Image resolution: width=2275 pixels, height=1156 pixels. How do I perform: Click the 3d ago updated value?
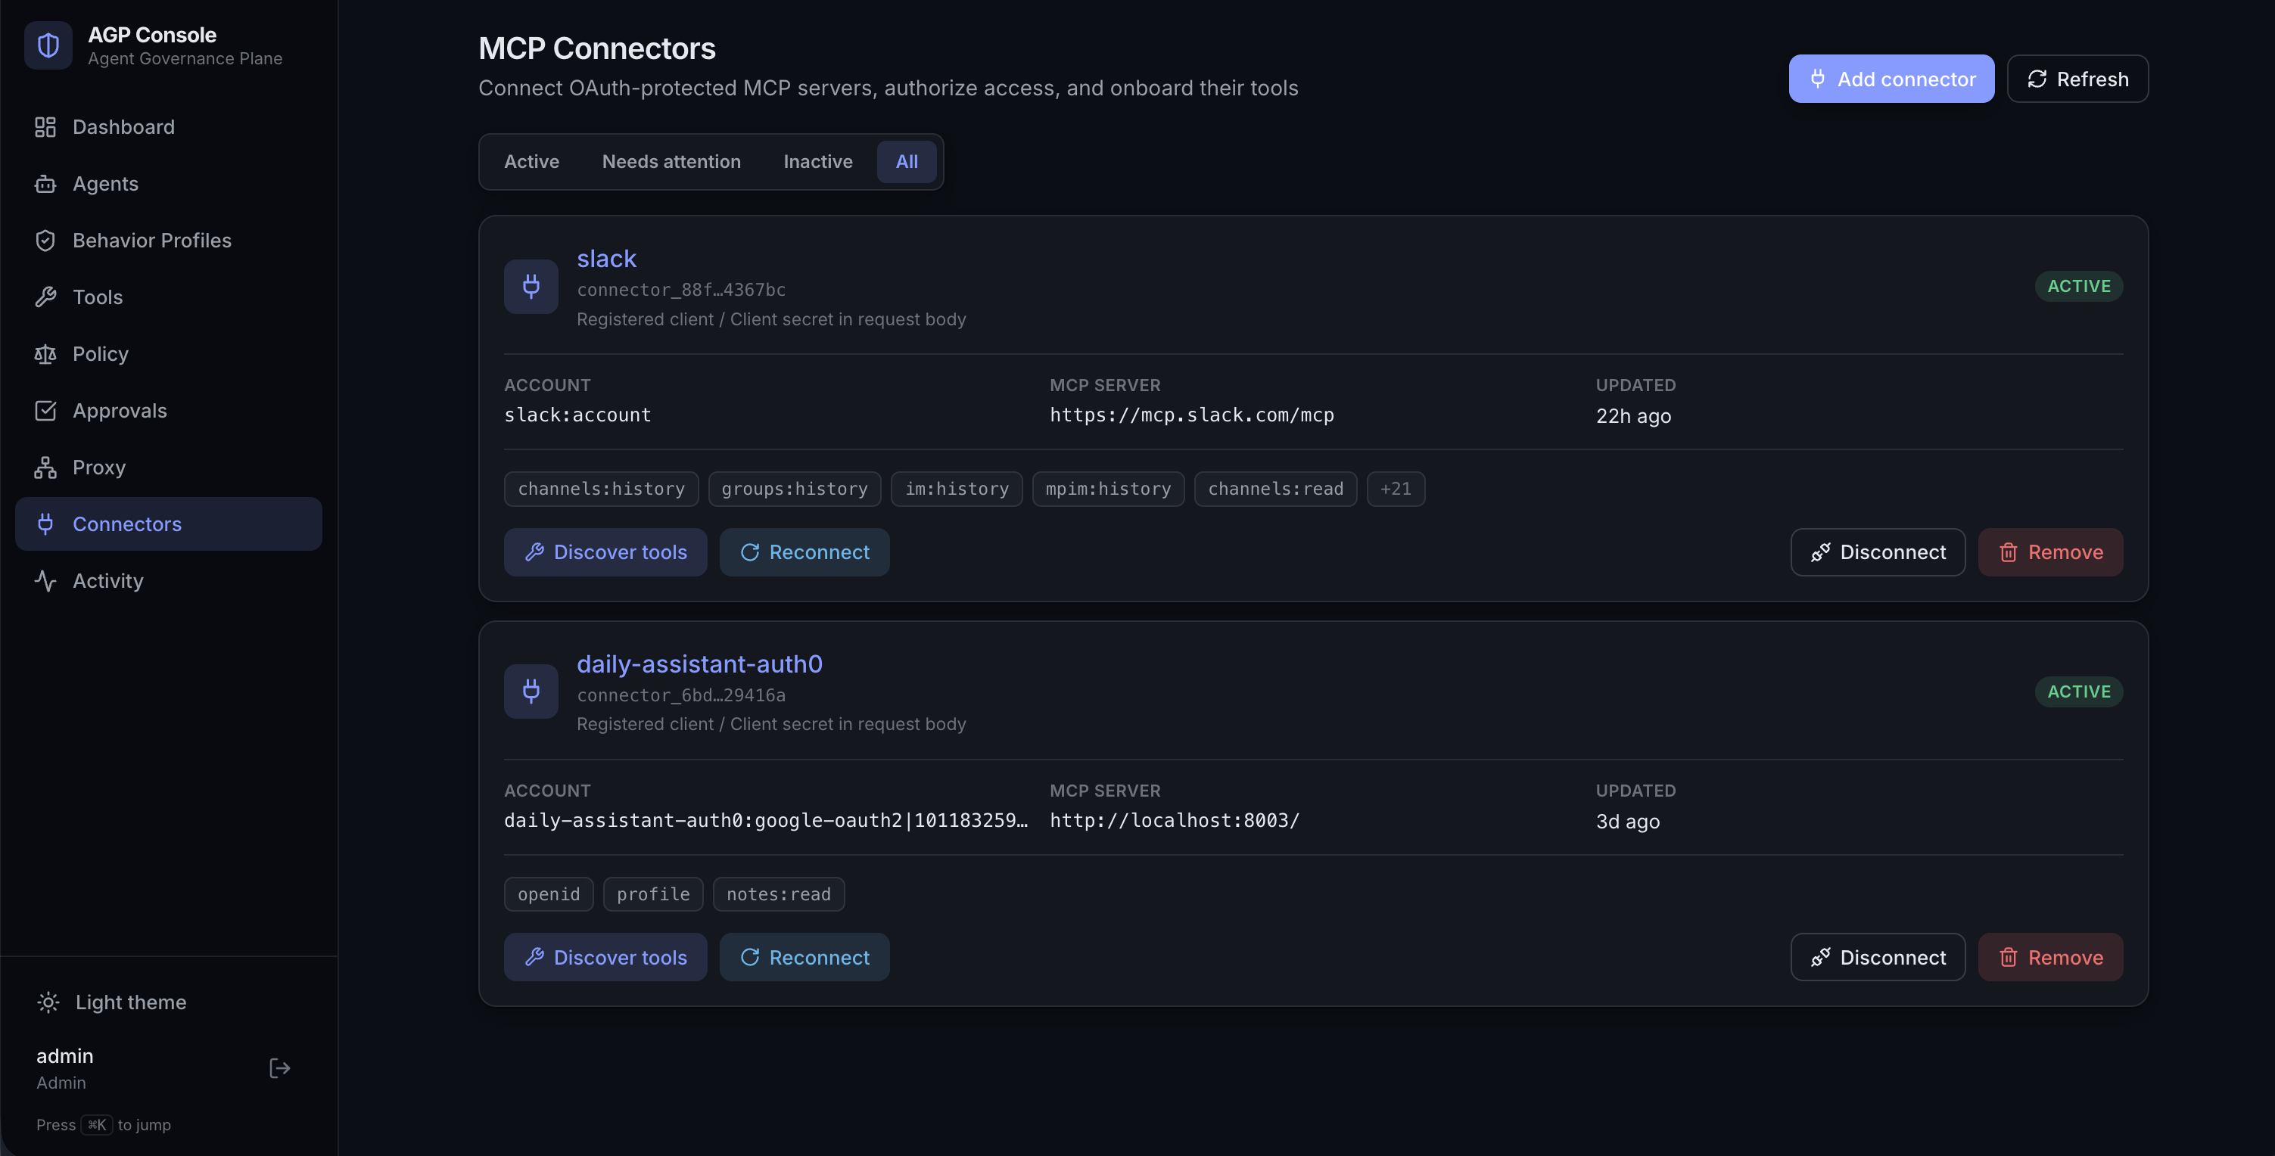point(1628,822)
